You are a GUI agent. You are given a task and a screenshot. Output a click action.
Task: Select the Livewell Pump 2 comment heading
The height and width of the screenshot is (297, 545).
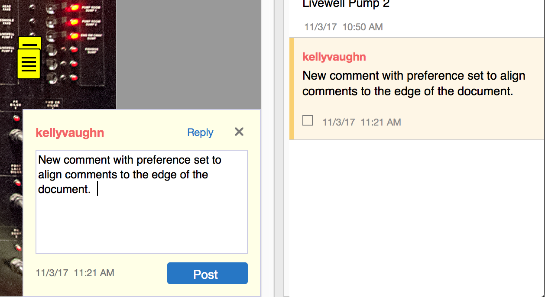click(x=347, y=4)
